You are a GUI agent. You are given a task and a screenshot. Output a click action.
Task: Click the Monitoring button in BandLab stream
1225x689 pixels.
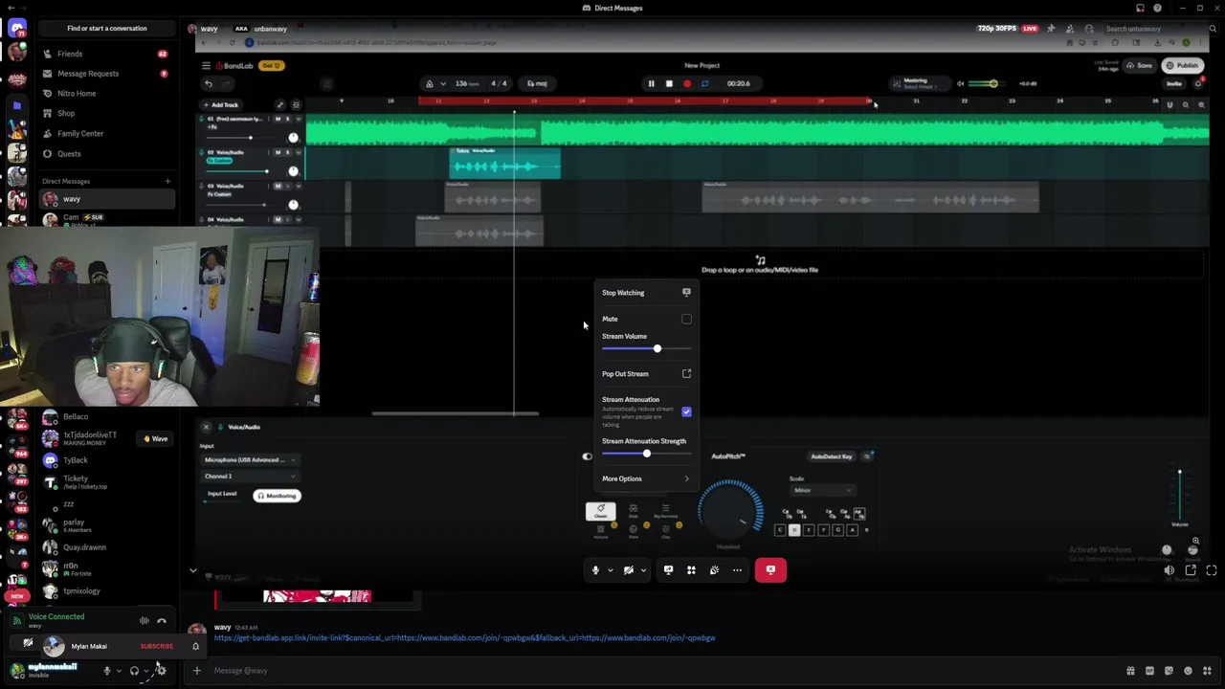tap(278, 496)
